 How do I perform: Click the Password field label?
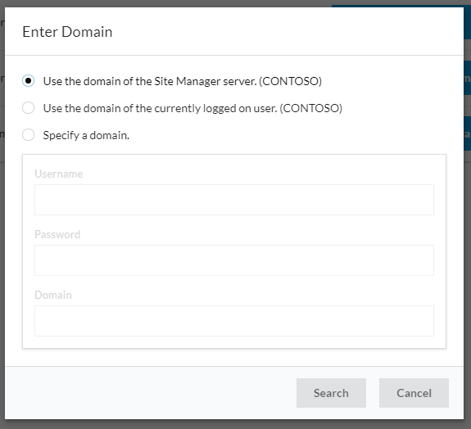click(x=57, y=234)
